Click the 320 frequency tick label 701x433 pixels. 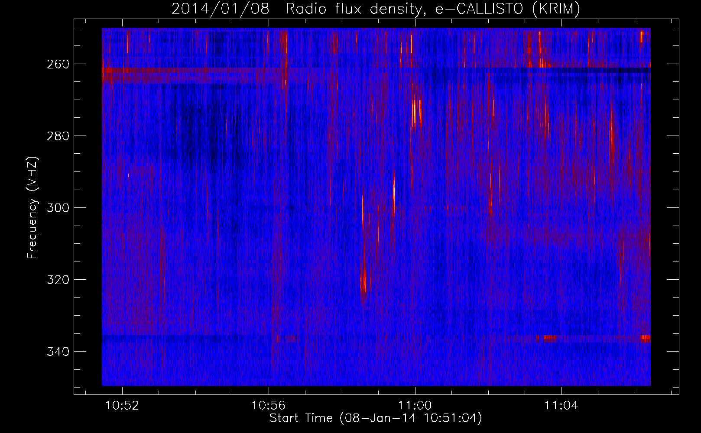[x=58, y=280]
